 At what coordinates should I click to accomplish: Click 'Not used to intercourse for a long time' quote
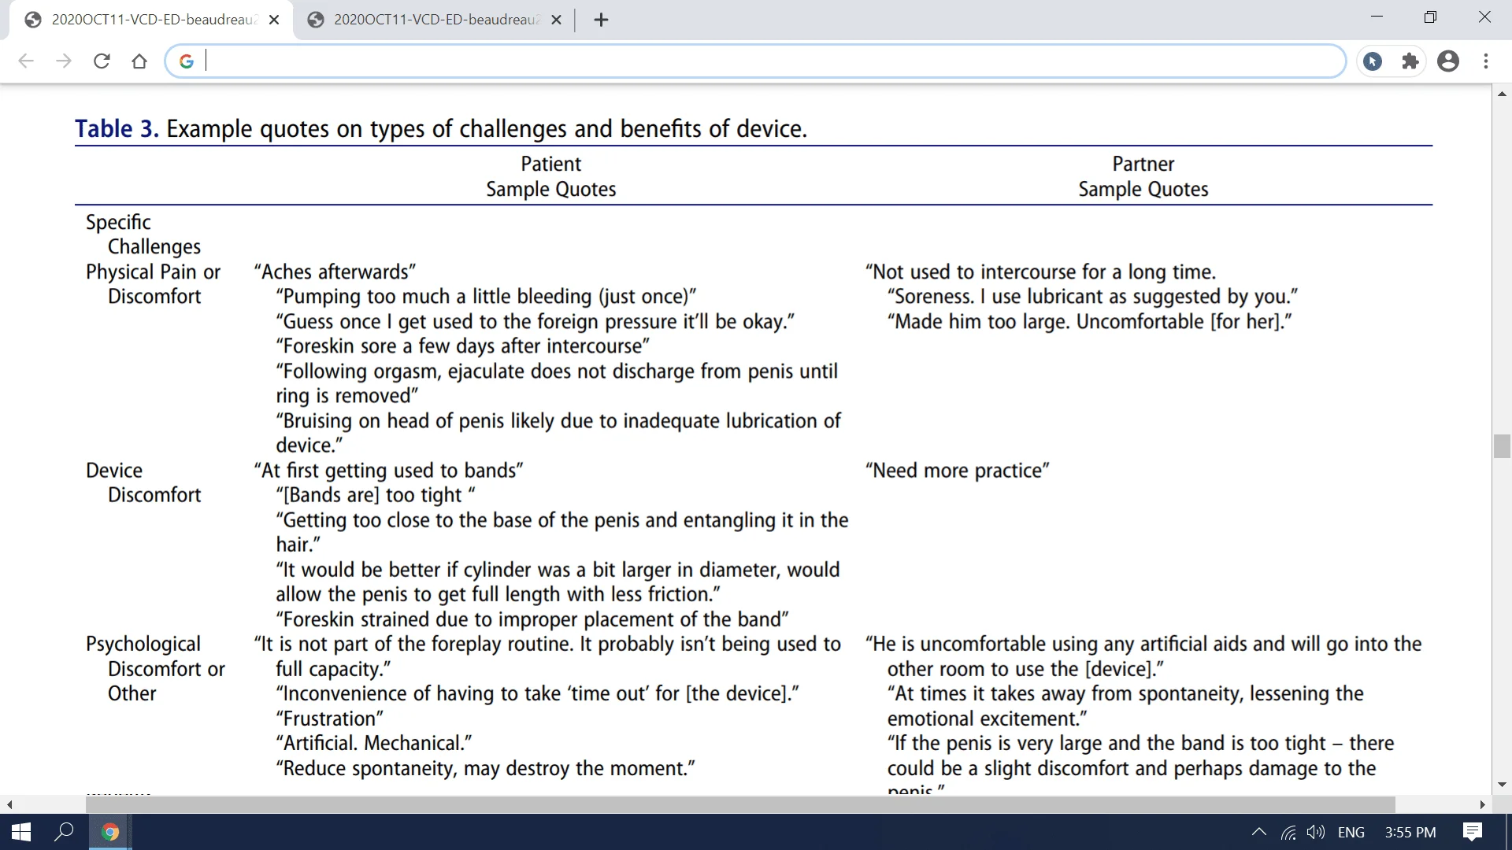click(x=1041, y=272)
